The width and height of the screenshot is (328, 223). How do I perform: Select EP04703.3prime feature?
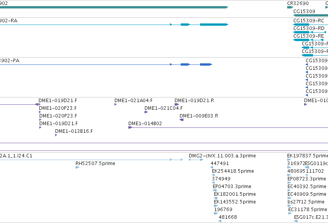coord(232,187)
